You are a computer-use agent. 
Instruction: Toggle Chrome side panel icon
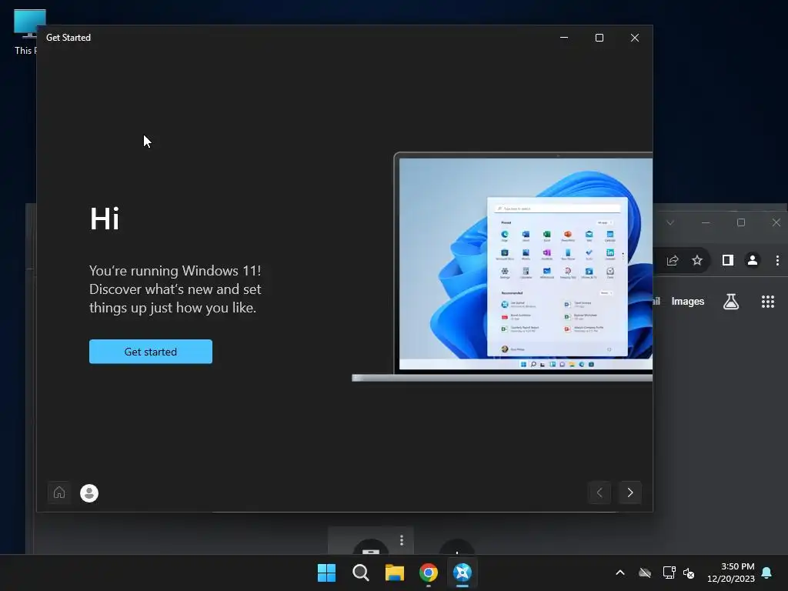pyautogui.click(x=728, y=260)
